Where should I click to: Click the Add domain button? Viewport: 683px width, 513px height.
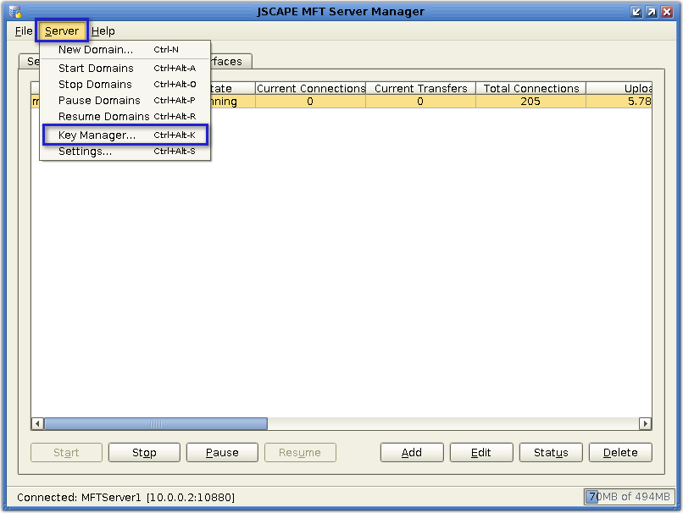[412, 453]
